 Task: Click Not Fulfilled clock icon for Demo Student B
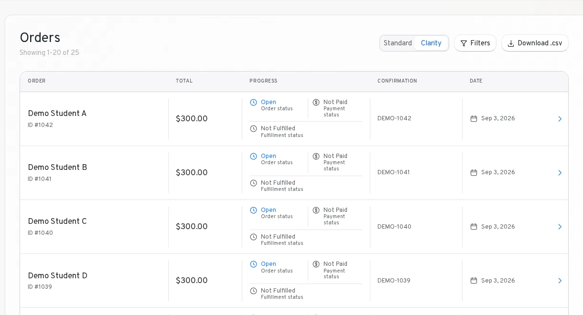click(x=253, y=183)
